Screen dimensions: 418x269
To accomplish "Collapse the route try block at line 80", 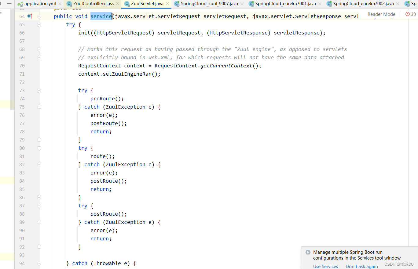I will [39, 148].
